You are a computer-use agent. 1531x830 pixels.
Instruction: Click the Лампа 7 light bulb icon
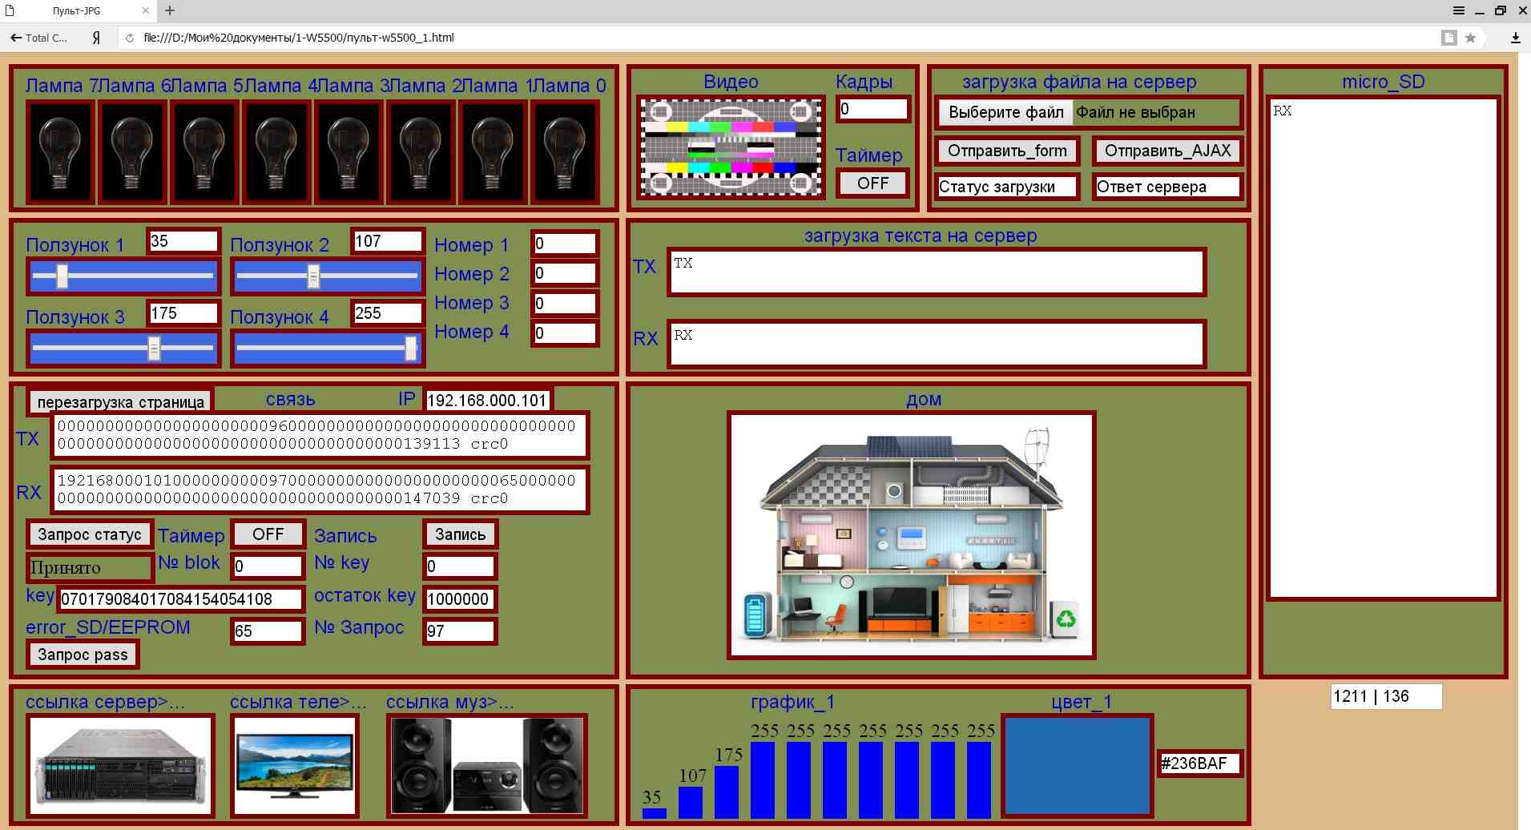59,151
